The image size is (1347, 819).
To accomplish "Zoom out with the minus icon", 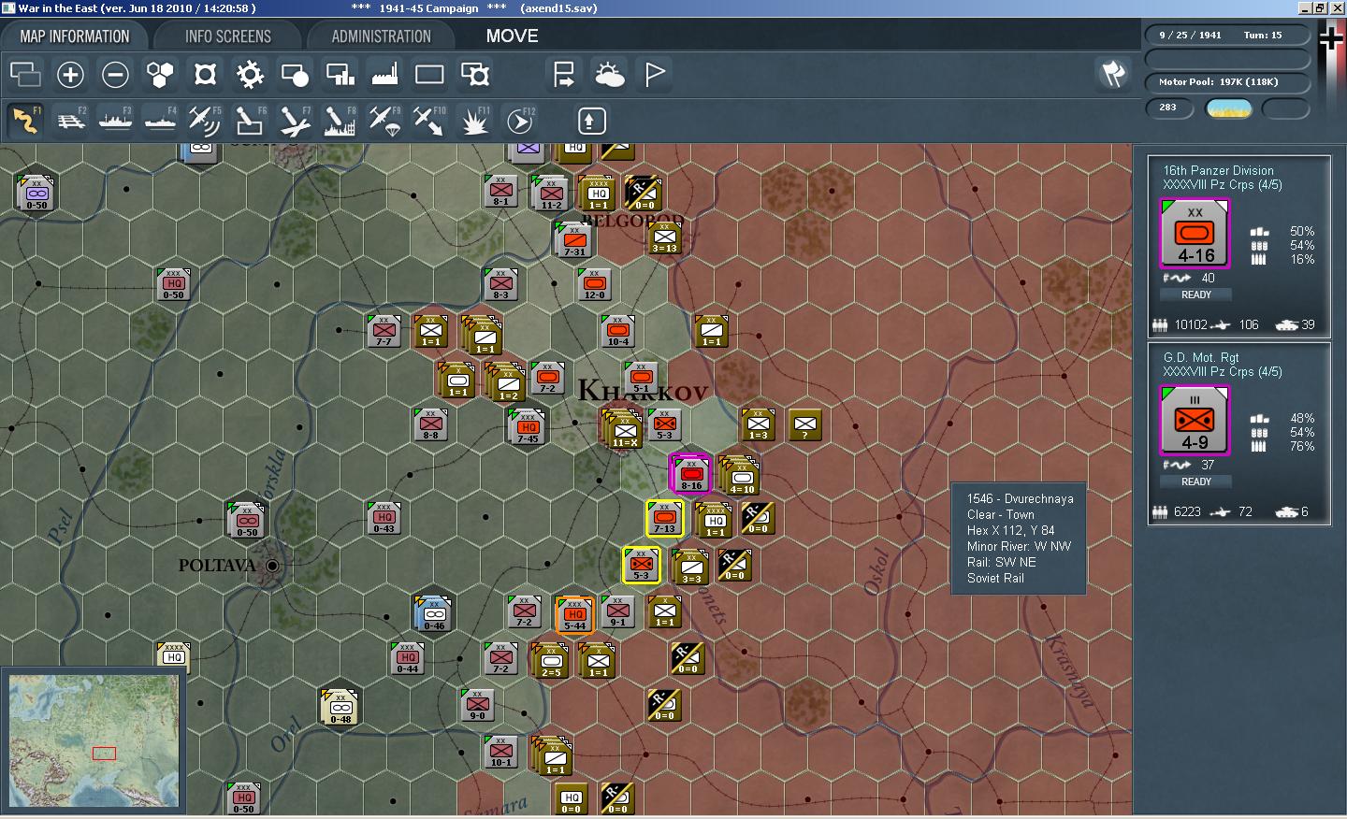I will [x=115, y=74].
